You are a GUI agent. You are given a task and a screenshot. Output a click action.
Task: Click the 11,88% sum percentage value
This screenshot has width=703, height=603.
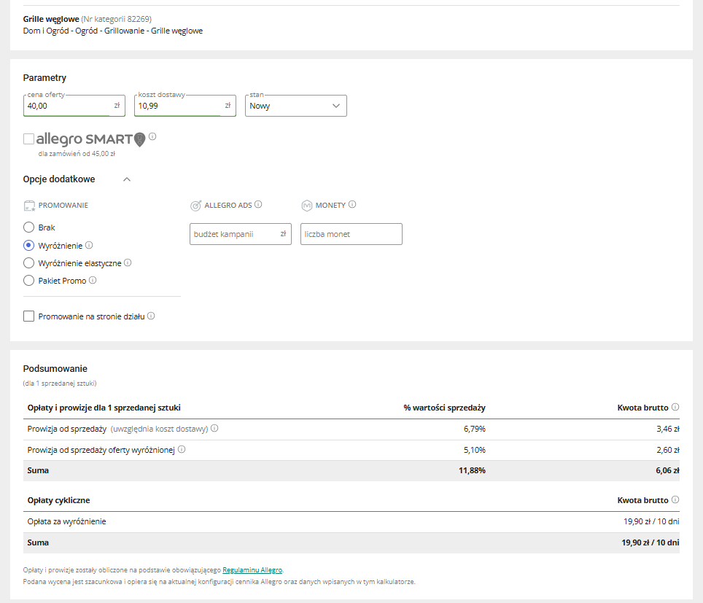pyautogui.click(x=472, y=470)
